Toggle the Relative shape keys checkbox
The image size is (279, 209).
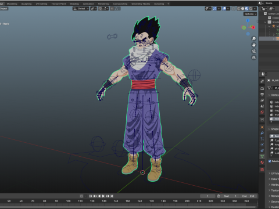pos(270,161)
